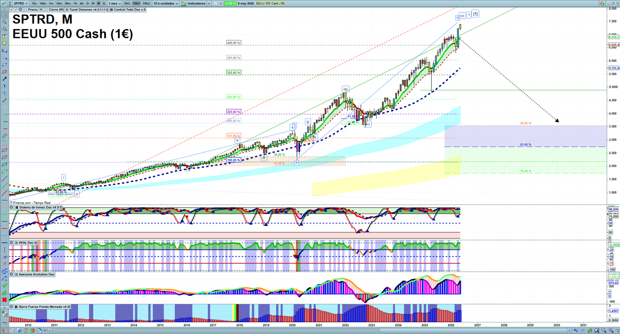620x334 pixels.
Task: Toggle the Cierre (W) checkbox
Action: click(x=46, y=10)
